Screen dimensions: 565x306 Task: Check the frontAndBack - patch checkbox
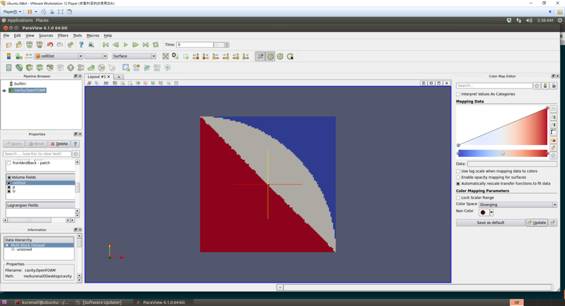[x=9, y=163]
